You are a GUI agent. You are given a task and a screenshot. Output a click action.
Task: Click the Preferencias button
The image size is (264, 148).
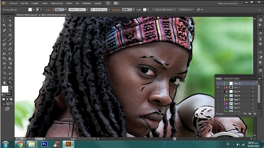click(x=186, y=9)
